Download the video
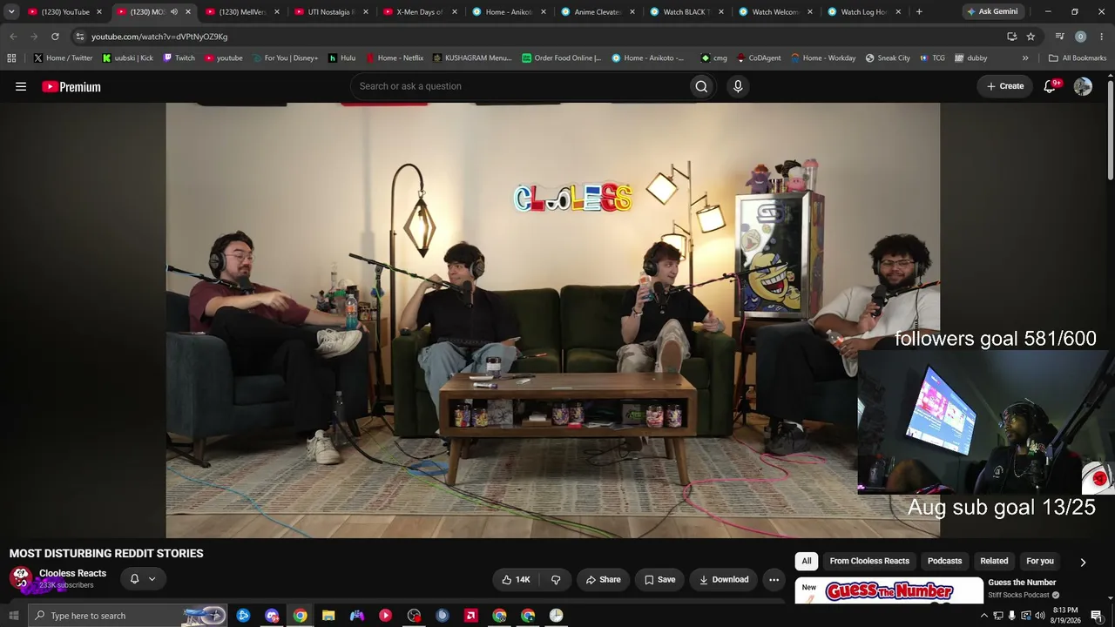 coord(721,580)
